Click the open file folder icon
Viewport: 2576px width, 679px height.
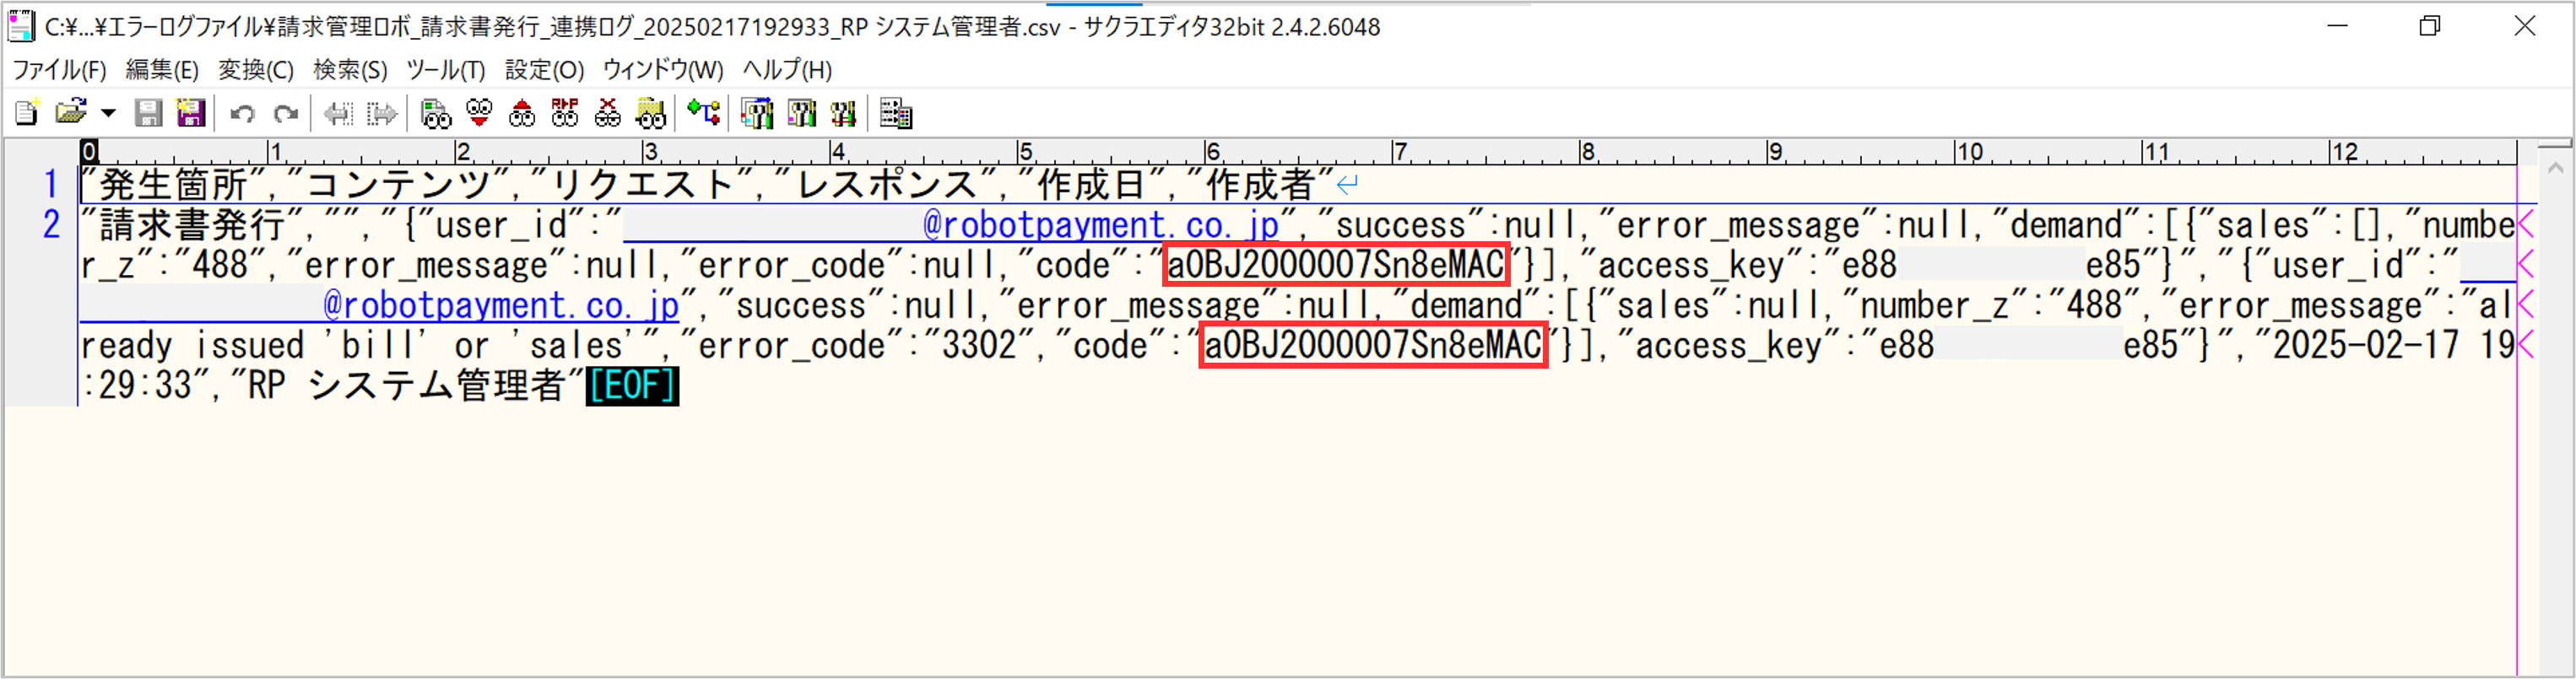[70, 113]
